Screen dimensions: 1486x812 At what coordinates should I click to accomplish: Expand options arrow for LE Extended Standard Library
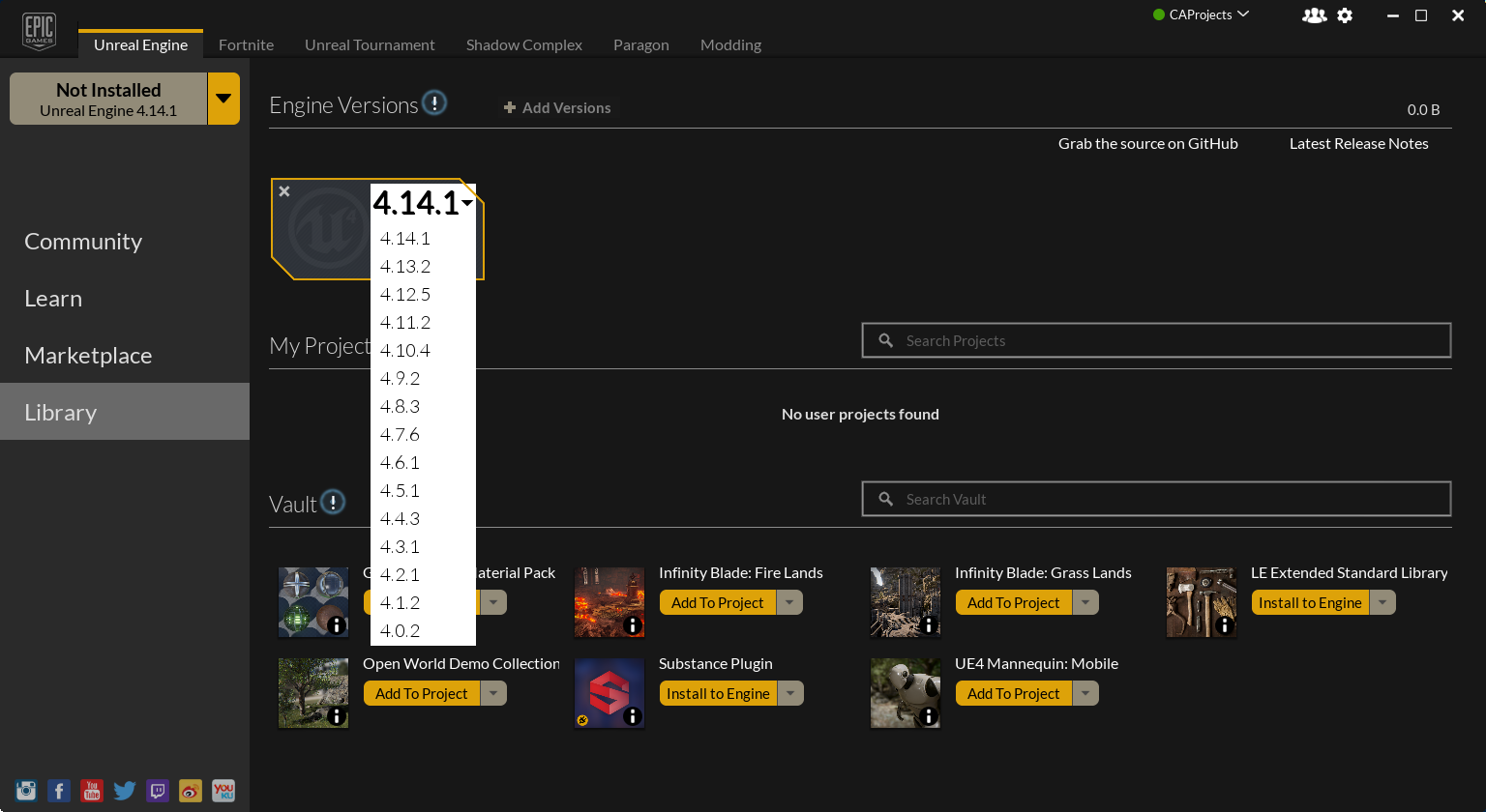click(x=1383, y=602)
